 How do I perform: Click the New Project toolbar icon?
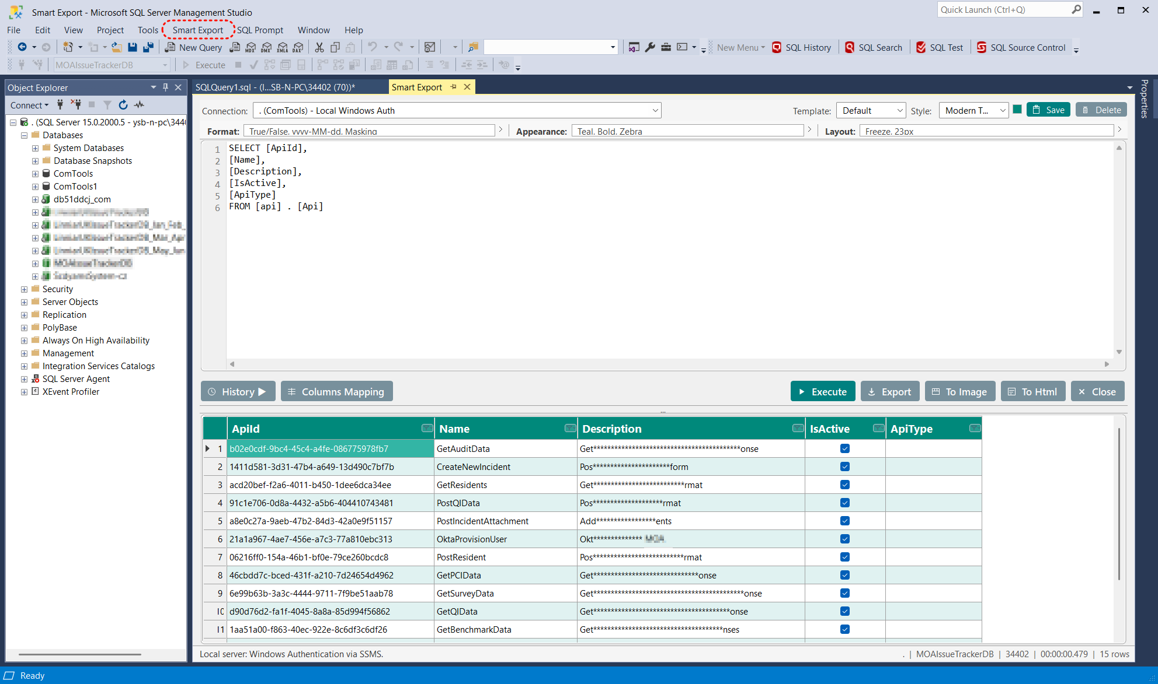point(68,47)
